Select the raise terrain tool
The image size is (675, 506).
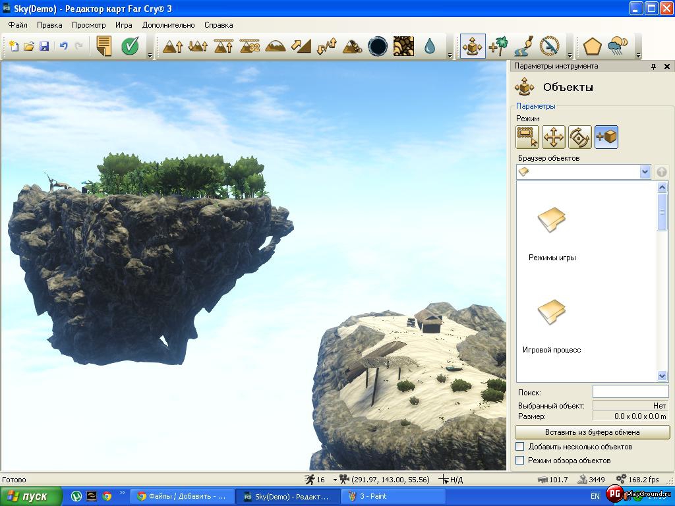173,46
